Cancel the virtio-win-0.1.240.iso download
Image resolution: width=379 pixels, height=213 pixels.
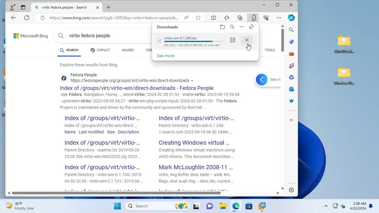[x=247, y=40]
